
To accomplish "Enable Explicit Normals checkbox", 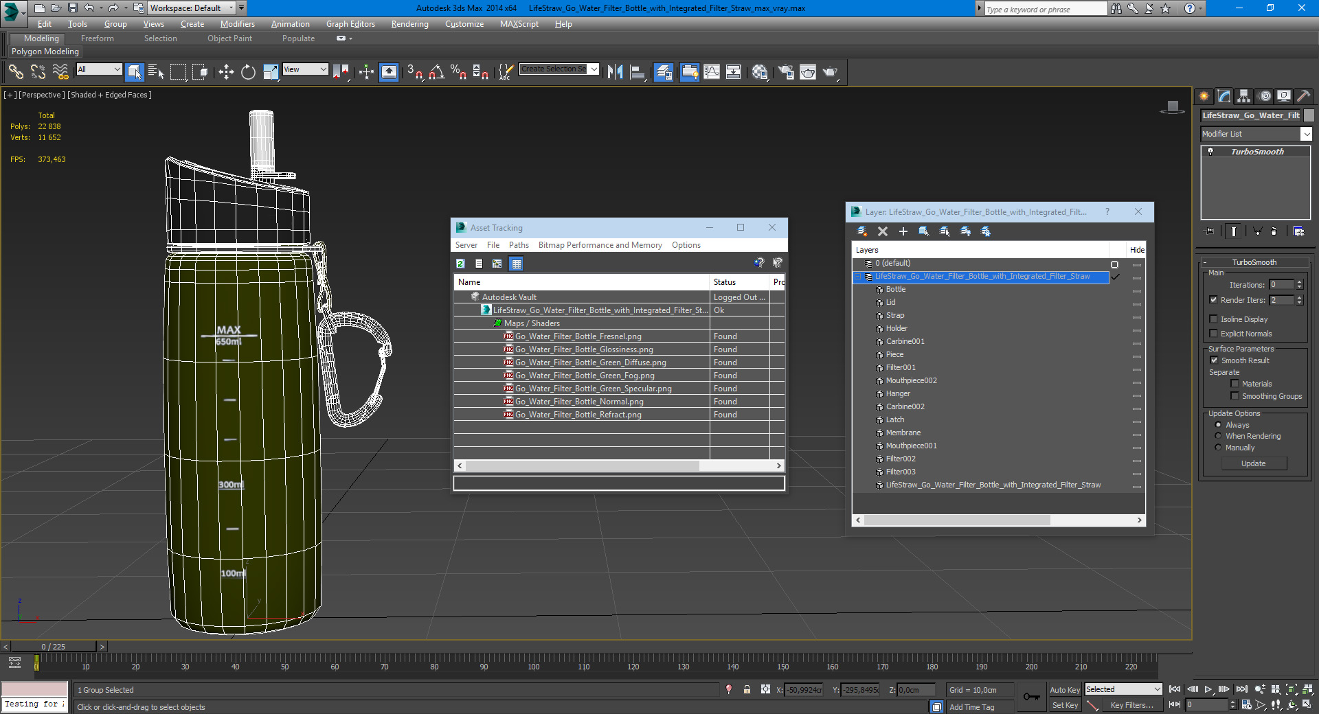I will (x=1213, y=333).
